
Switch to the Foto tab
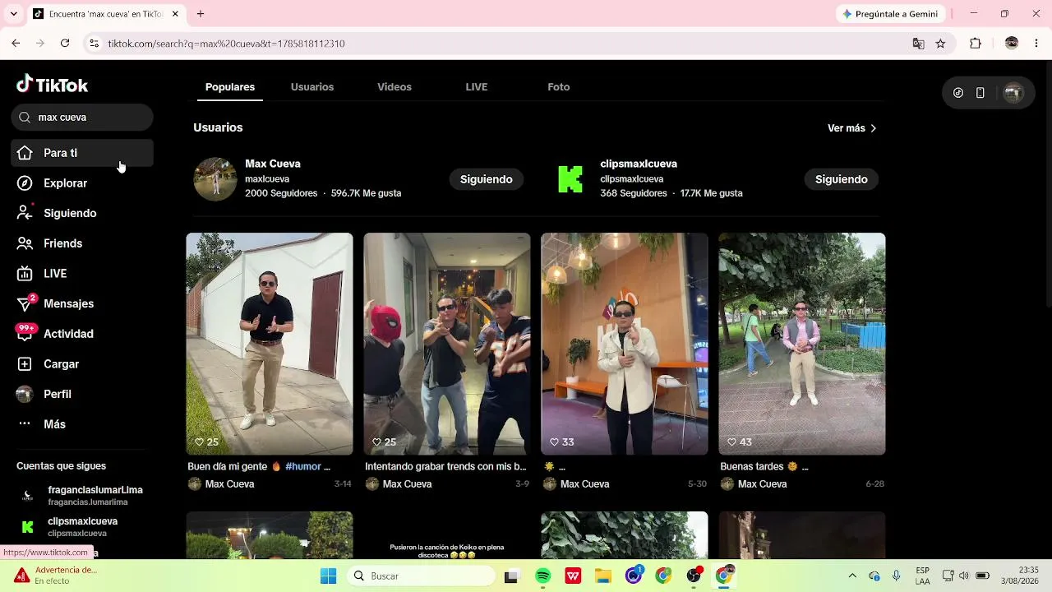coord(559,87)
